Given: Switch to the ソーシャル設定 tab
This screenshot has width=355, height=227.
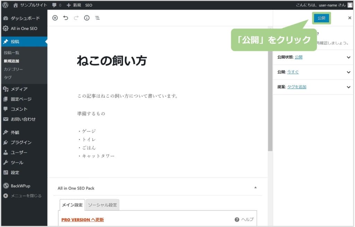Looking at the screenshot, I should 102,205.
